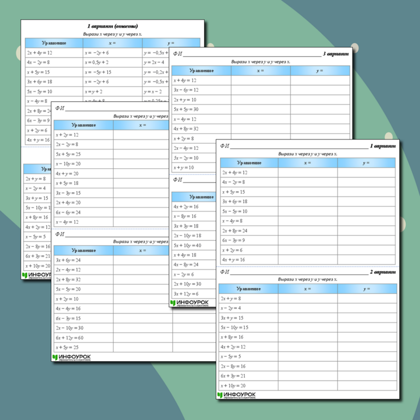The image size is (420, 420).
Task: Select the equation "4x + 8y = 32"
Action: tap(186, 129)
